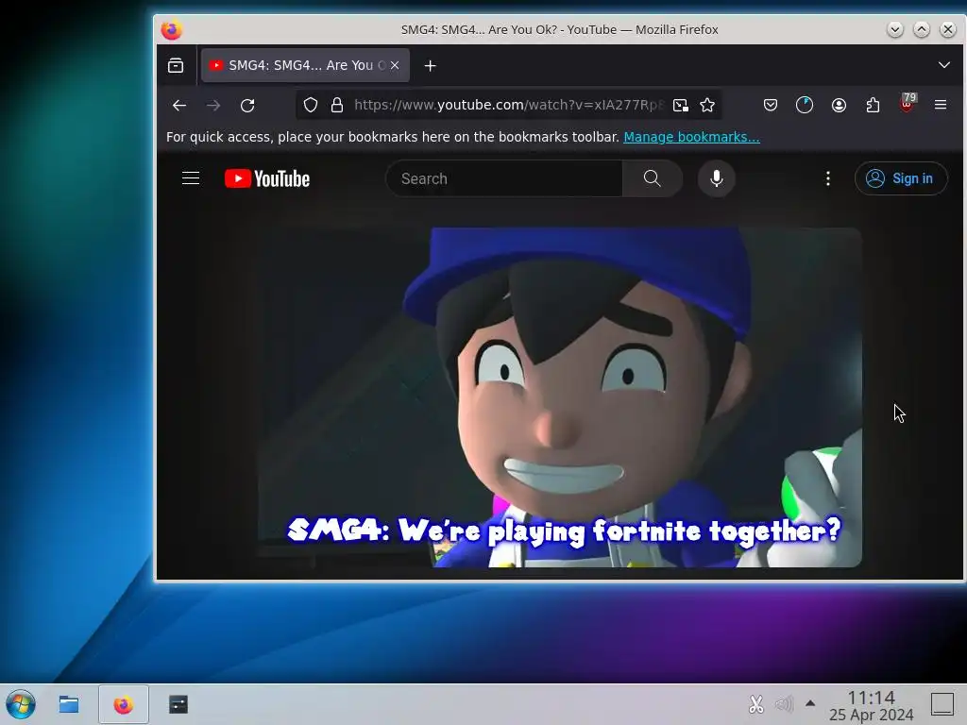Maximize the Firefox window
The height and width of the screenshot is (725, 967).
(922, 29)
